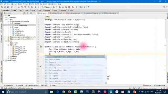This screenshot has height=94, width=168.
Task: Click the mysqlite breadcrumb
Action: click(62, 10)
